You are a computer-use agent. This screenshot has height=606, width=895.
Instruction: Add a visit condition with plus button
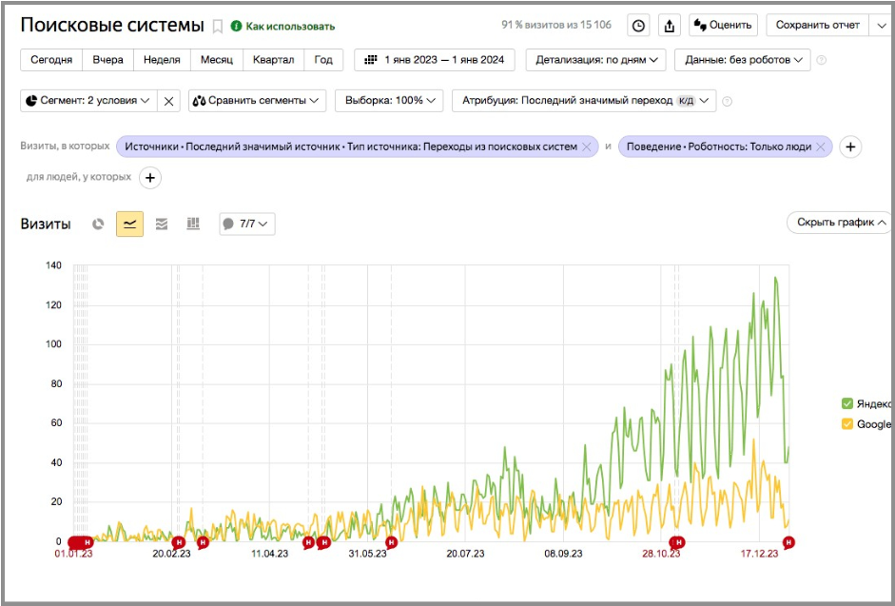click(x=850, y=147)
